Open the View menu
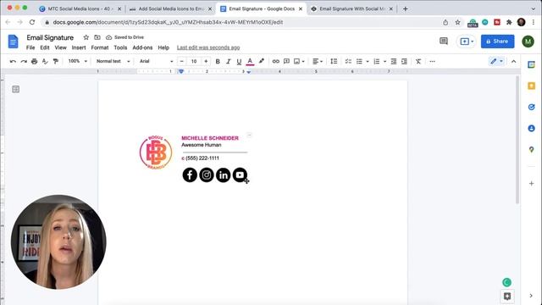Screen dimensions: 542x305 [x=60, y=47]
